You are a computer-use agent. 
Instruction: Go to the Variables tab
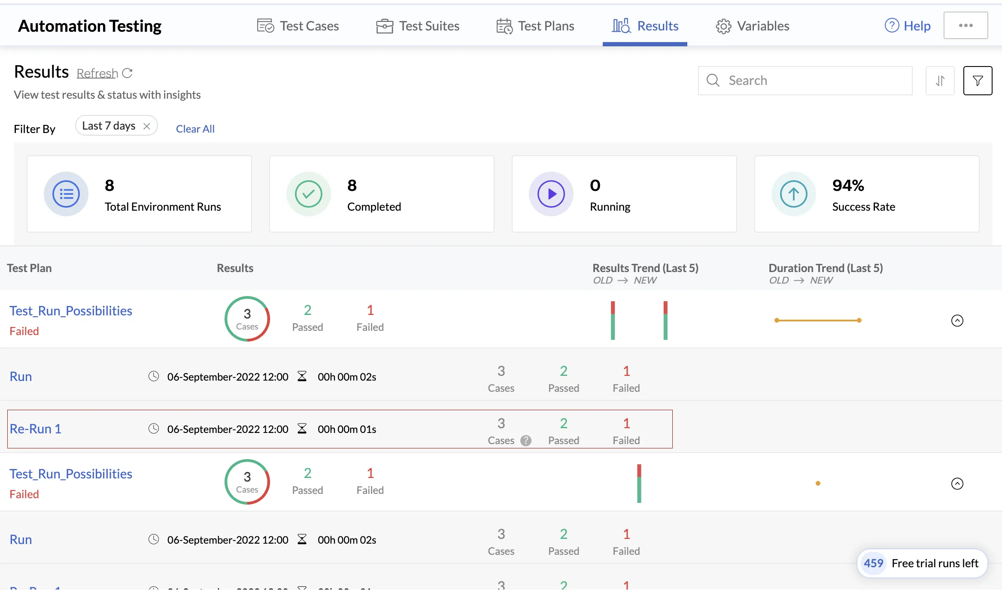(753, 26)
